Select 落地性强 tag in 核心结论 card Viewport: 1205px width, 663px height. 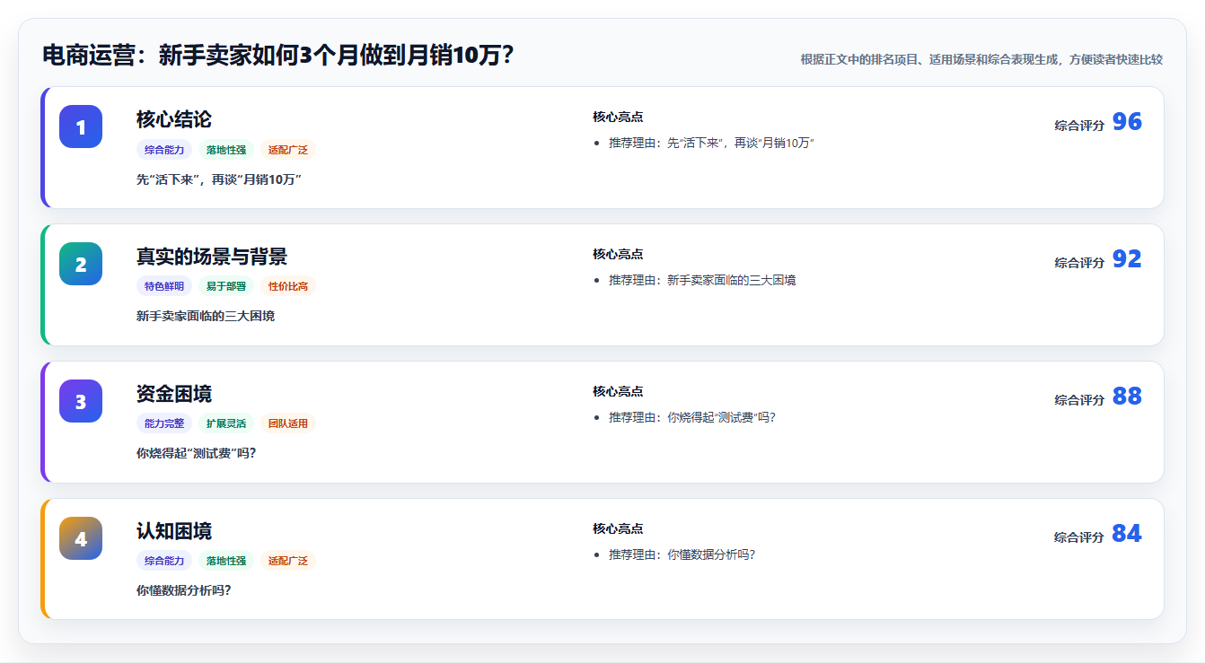click(226, 150)
